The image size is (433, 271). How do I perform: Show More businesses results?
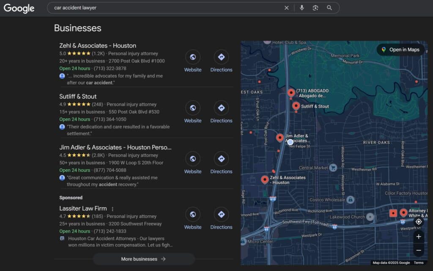point(144,259)
